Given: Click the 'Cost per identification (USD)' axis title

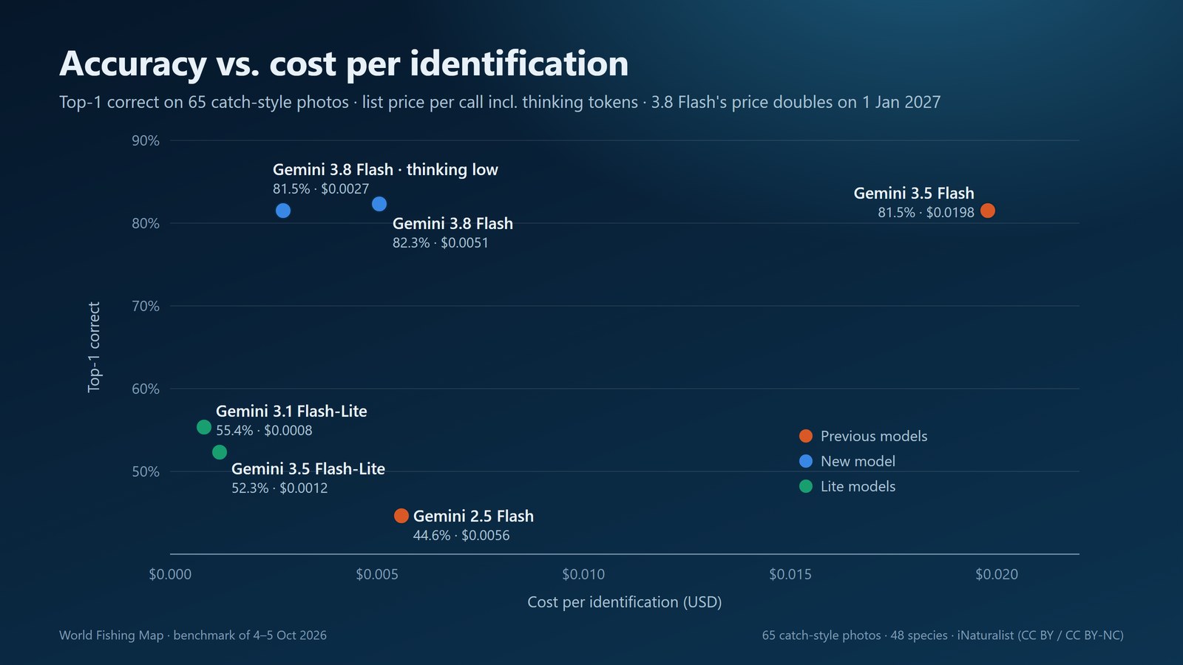Looking at the screenshot, I should (625, 602).
